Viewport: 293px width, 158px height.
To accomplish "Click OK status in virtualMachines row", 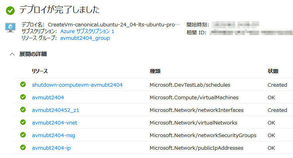I will coord(271,98).
